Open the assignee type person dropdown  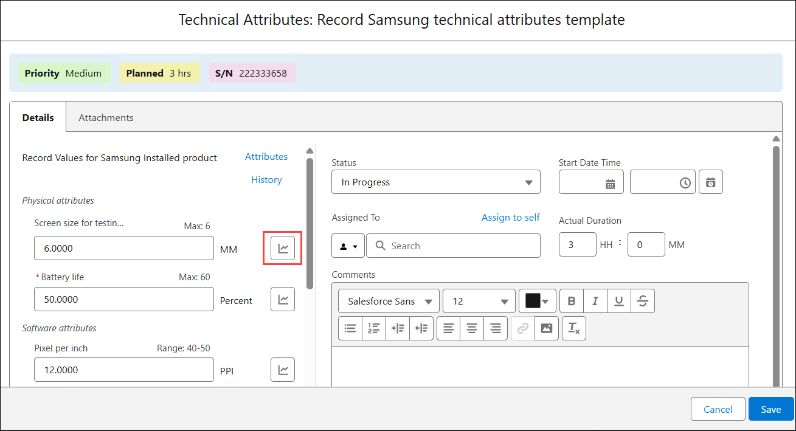click(348, 246)
